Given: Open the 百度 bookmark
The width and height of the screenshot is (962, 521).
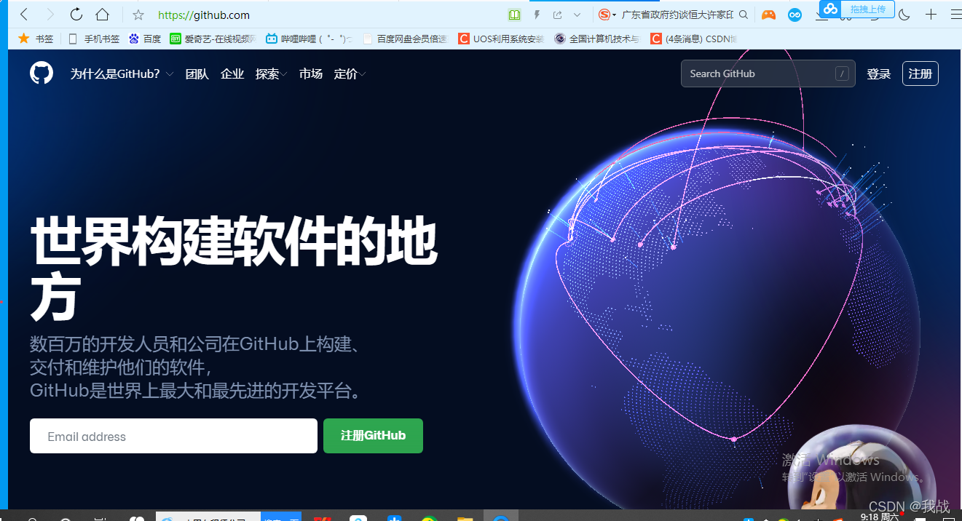Looking at the screenshot, I should coord(145,39).
